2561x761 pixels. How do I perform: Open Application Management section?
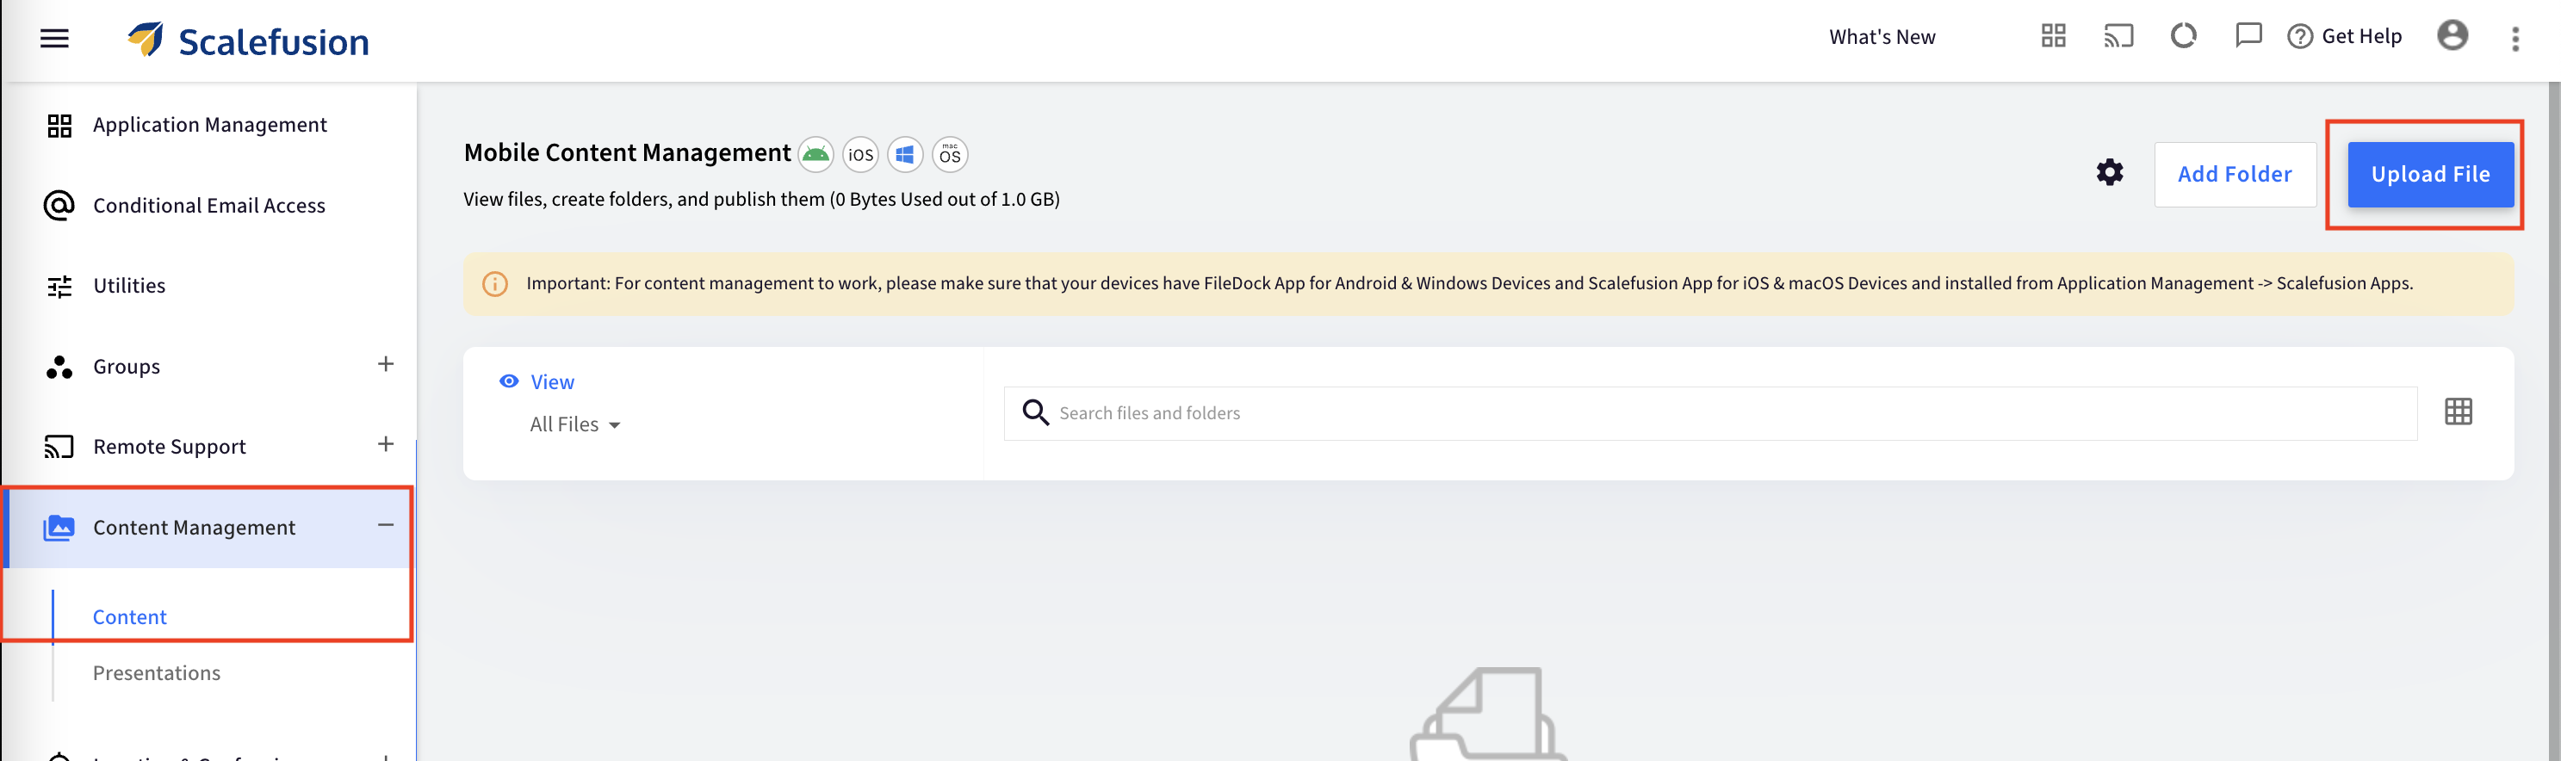pyautogui.click(x=208, y=125)
